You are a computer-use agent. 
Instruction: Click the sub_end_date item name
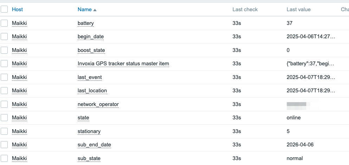(94, 145)
